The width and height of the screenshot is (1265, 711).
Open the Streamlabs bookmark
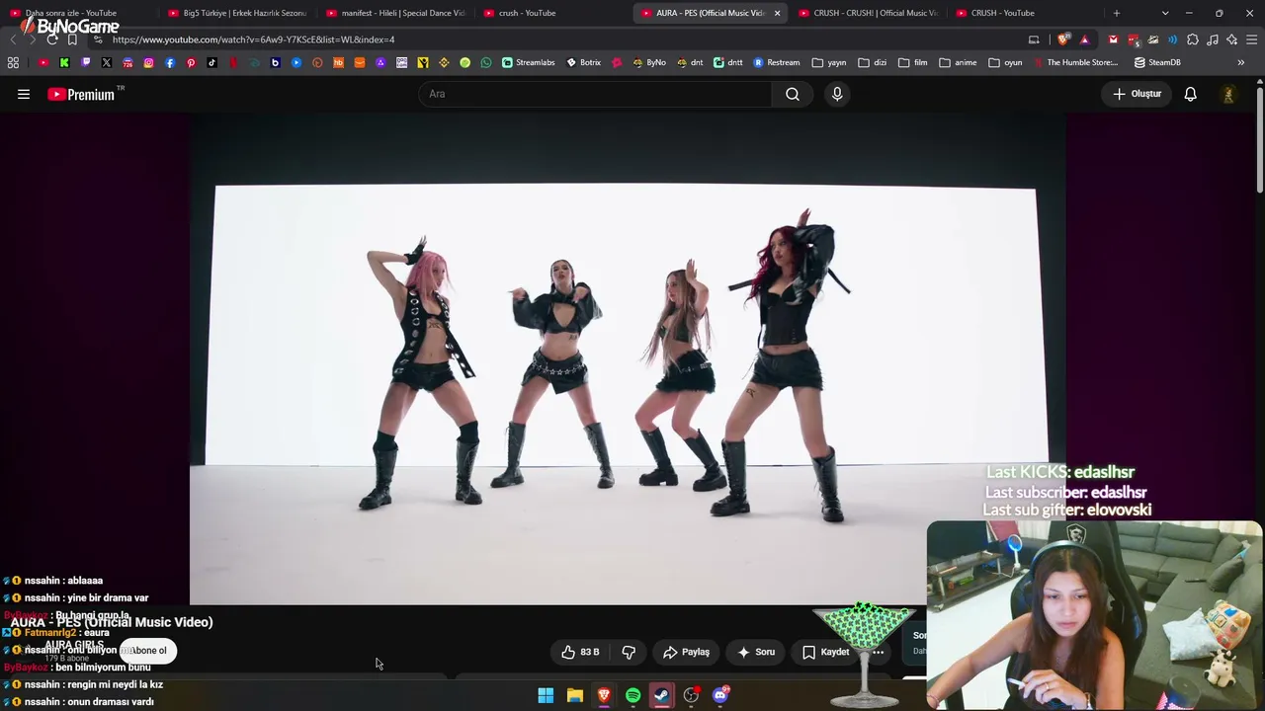point(528,62)
